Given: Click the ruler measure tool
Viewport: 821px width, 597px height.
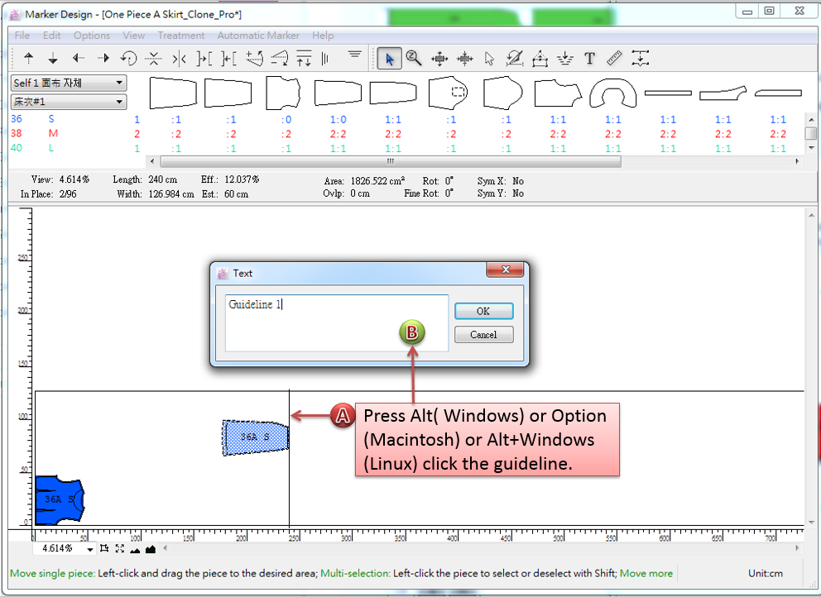Looking at the screenshot, I should [614, 58].
